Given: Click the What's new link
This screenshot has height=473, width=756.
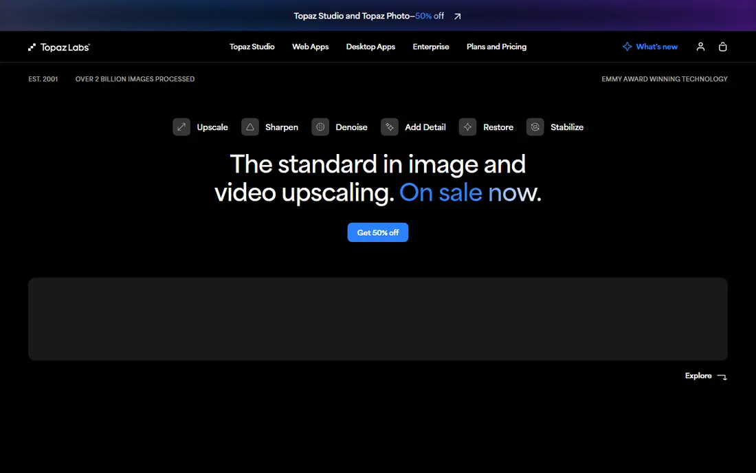Looking at the screenshot, I should pos(650,47).
